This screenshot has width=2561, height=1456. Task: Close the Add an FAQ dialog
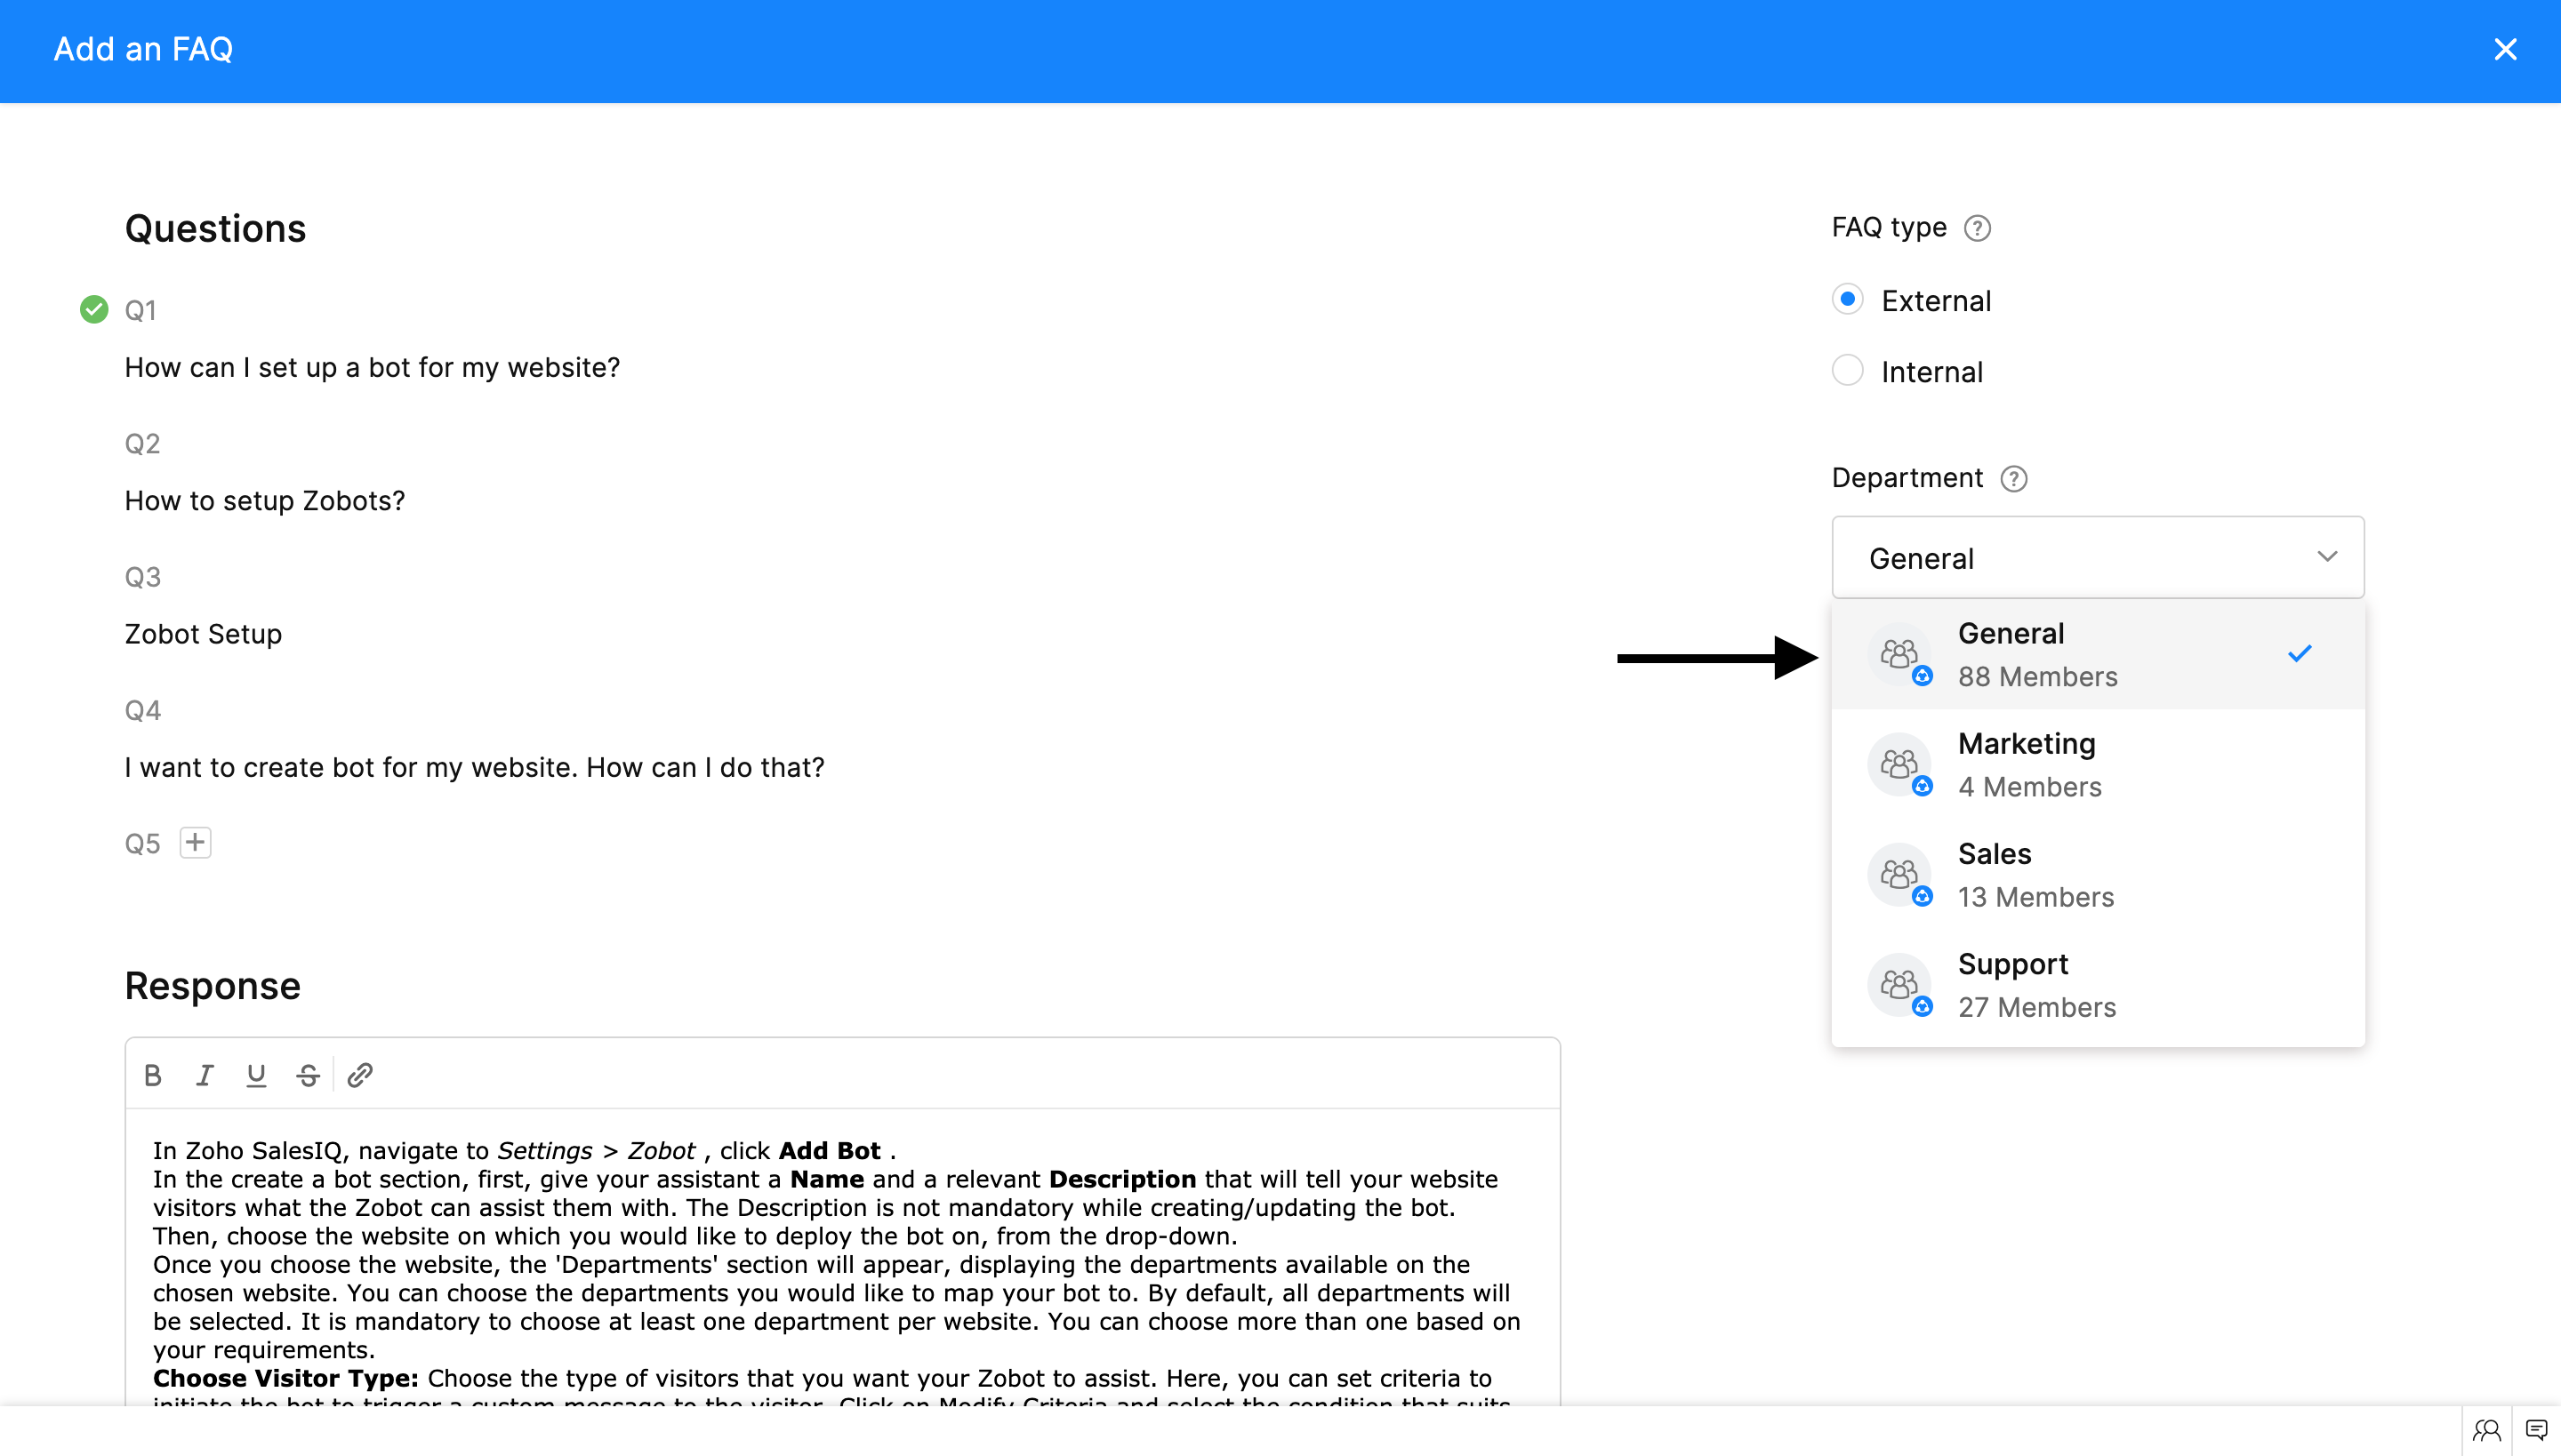pyautogui.click(x=2505, y=49)
